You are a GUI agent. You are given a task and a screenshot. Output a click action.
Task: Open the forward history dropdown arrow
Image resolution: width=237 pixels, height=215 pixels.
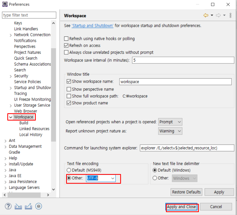[x=224, y=15]
